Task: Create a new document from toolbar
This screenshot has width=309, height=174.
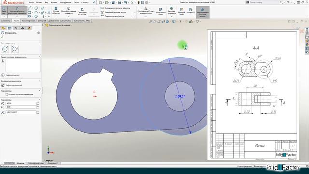Action: (101, 2)
